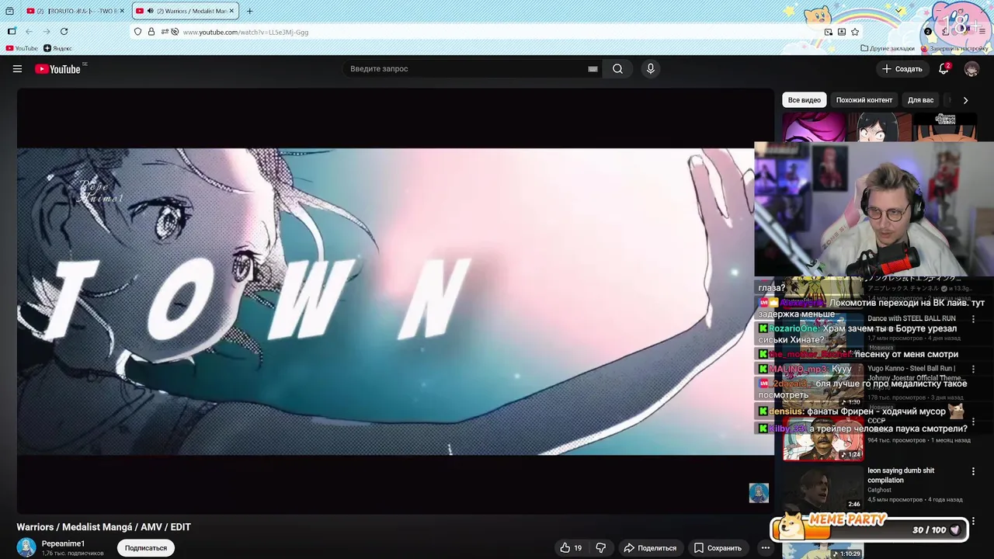Open tracking protection shield icon
This screenshot has width=994, height=559.
click(138, 32)
